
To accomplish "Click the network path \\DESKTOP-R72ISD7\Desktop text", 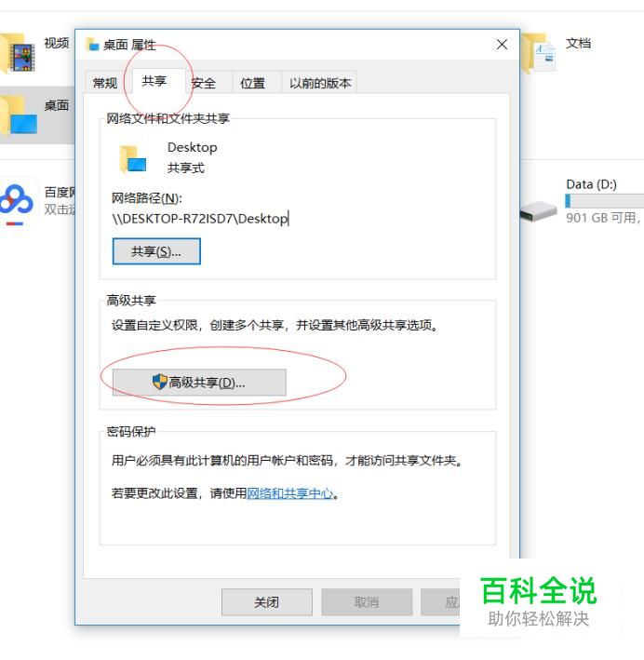I will click(200, 219).
